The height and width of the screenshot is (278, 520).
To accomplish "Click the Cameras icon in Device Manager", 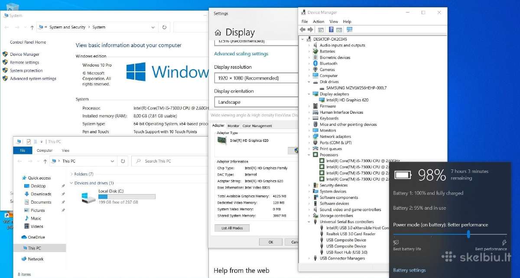I will pyautogui.click(x=315, y=70).
